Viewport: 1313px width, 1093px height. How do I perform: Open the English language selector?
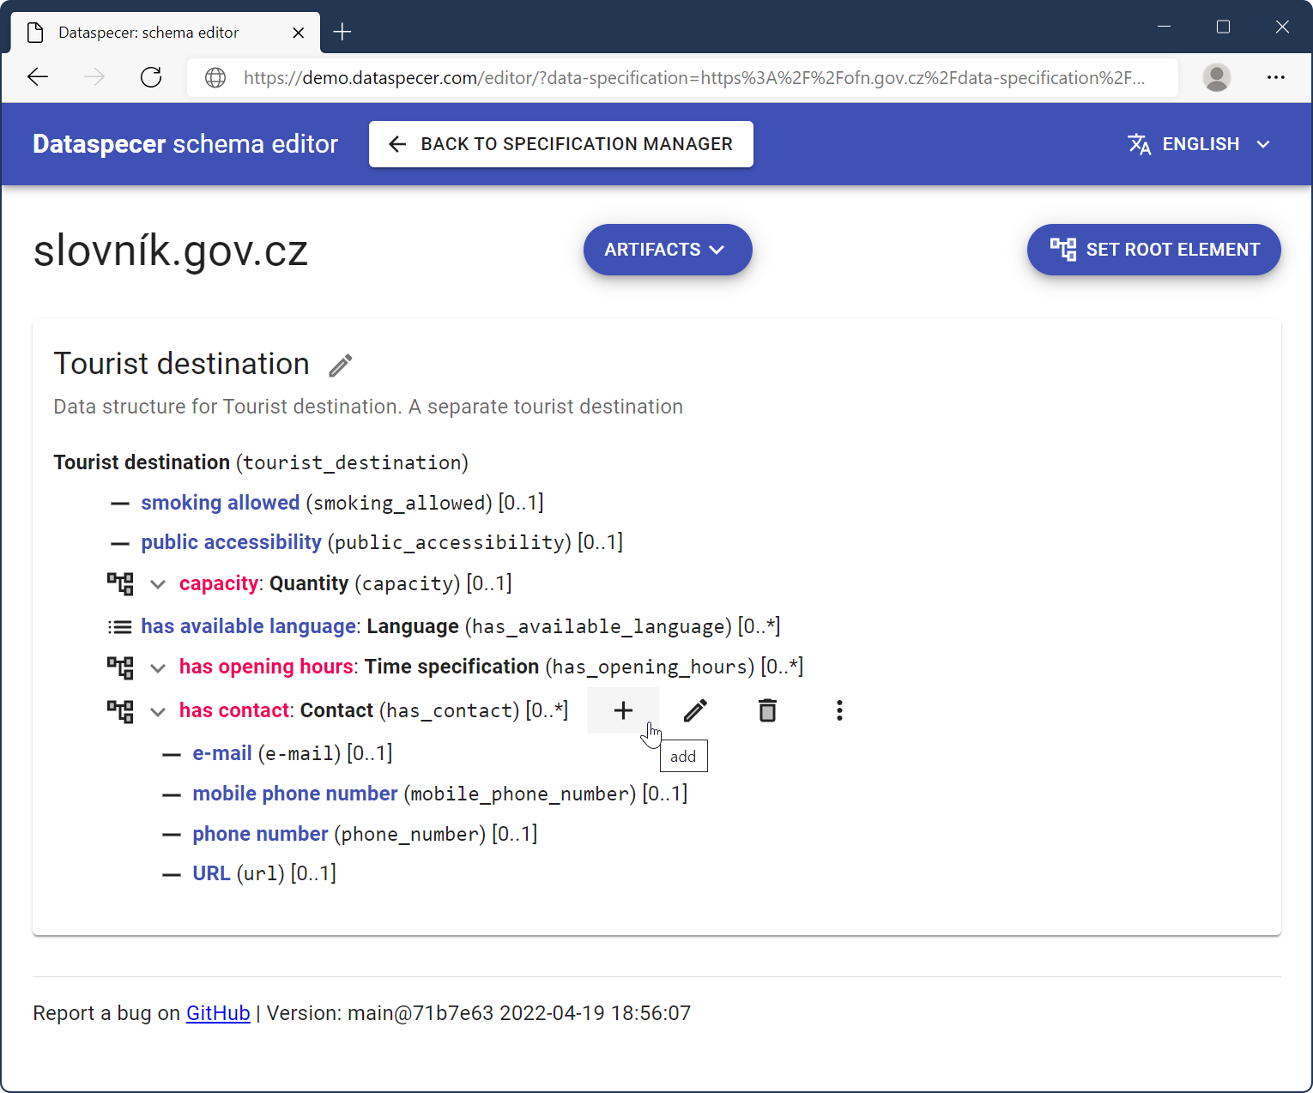pos(1199,144)
